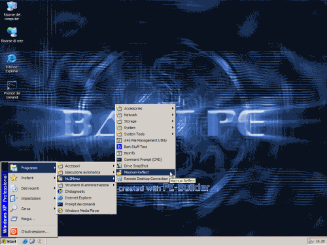The image size is (327, 245).
Task: Open Prompt dei comandi desktop shortcut
Action: [12, 90]
